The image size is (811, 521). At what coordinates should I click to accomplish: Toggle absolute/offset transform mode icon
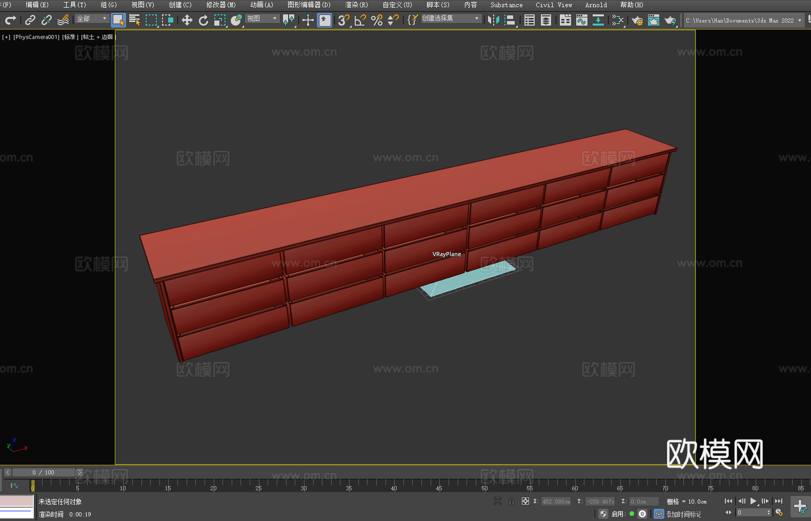[525, 501]
